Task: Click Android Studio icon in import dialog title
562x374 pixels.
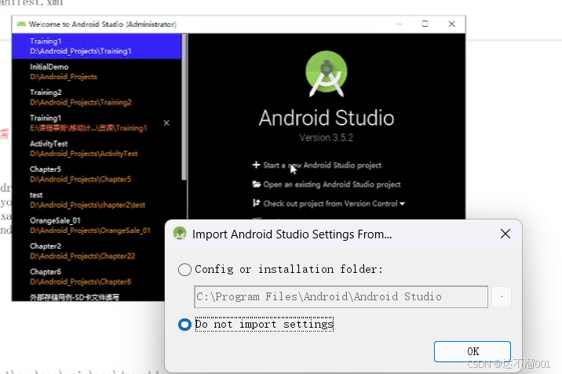Action: tap(180, 234)
